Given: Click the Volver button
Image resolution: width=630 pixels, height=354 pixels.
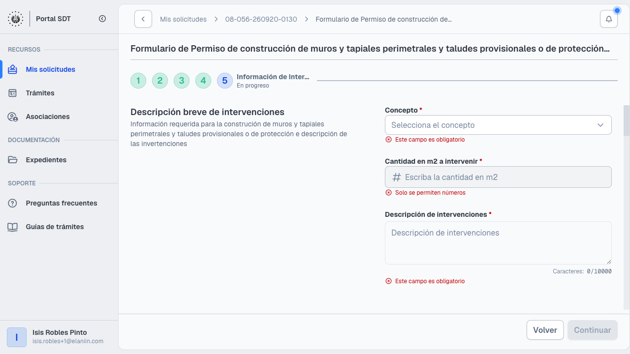Looking at the screenshot, I should [x=545, y=330].
